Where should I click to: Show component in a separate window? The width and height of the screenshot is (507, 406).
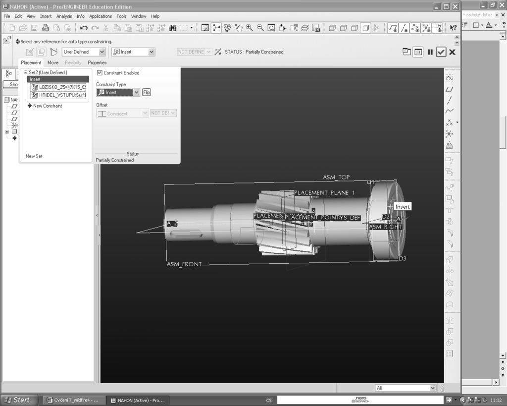pos(407,52)
